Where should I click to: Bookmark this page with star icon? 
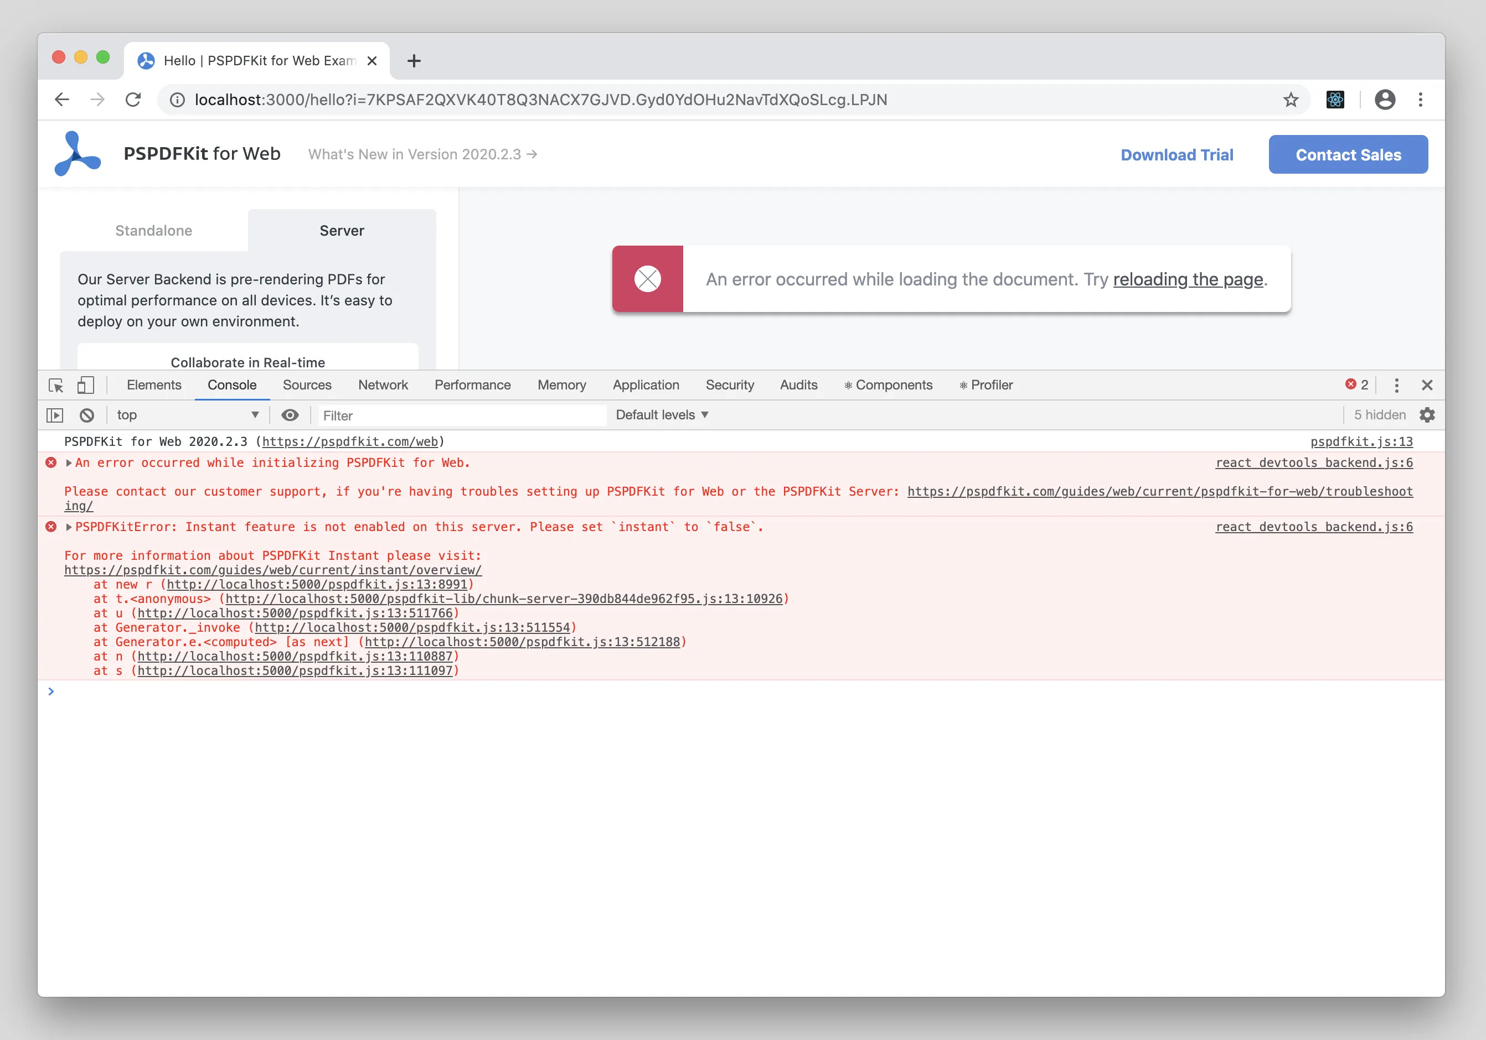(1291, 100)
